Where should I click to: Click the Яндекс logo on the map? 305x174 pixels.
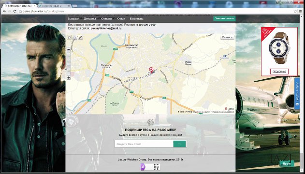point(229,109)
